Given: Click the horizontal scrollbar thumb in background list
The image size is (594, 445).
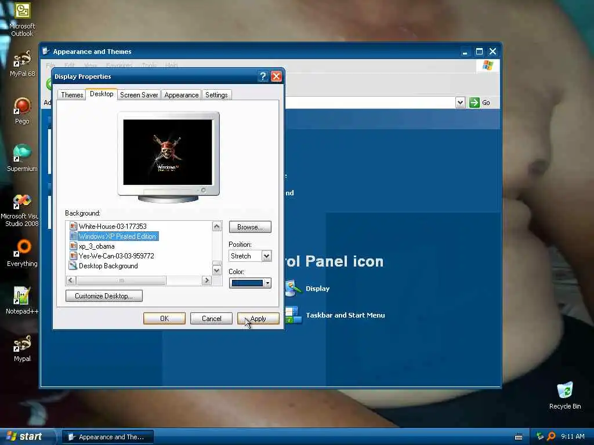Looking at the screenshot, I should click(121, 280).
